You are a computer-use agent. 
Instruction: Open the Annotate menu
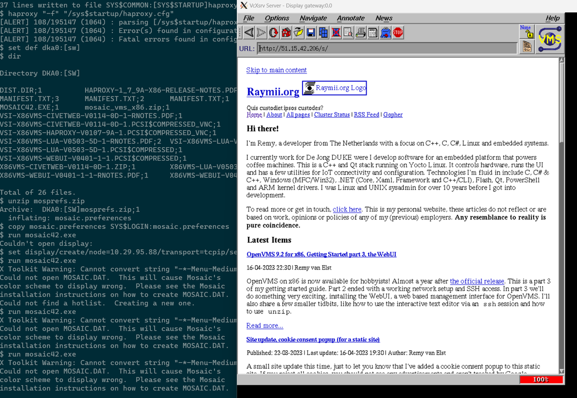tap(351, 18)
